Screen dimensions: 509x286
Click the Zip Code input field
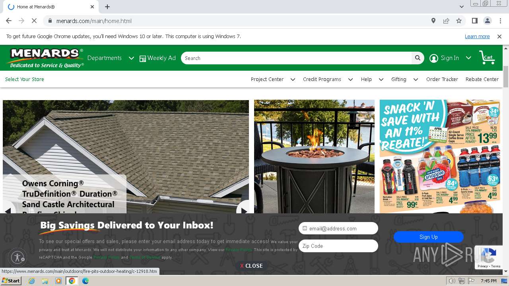click(338, 246)
